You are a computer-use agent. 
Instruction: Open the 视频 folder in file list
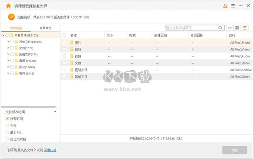(x=78, y=49)
